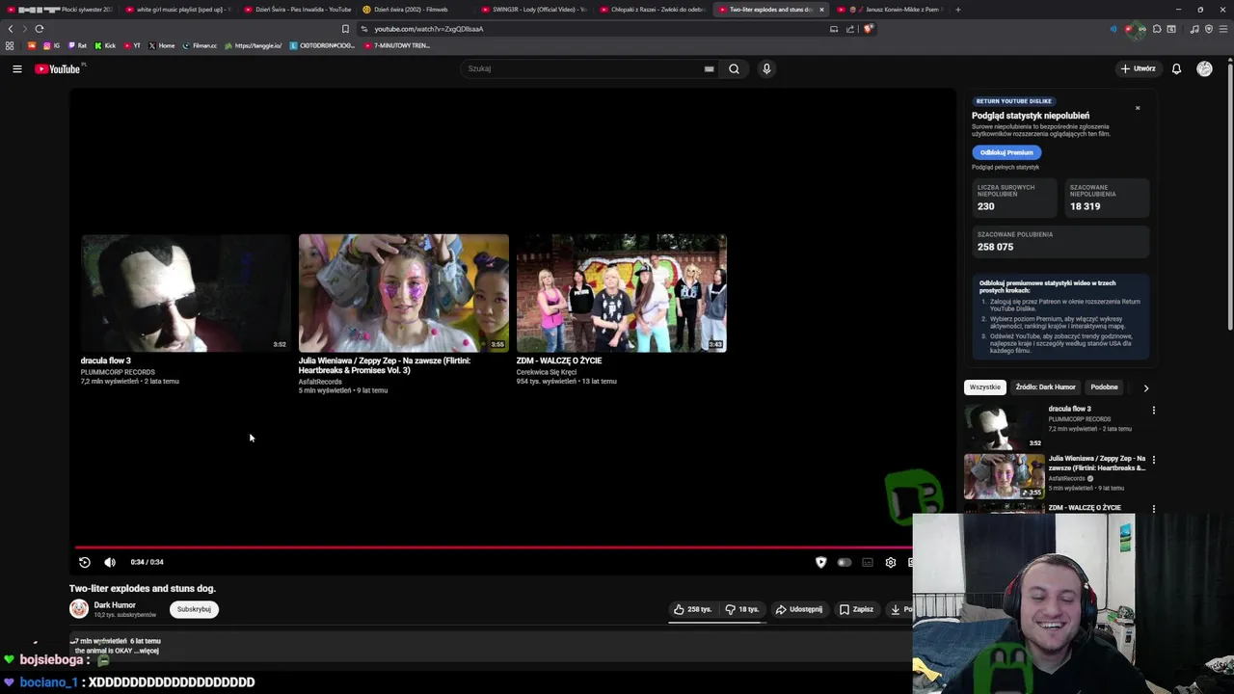
Task: Open the Dark Humor channel name link
Action: click(115, 605)
